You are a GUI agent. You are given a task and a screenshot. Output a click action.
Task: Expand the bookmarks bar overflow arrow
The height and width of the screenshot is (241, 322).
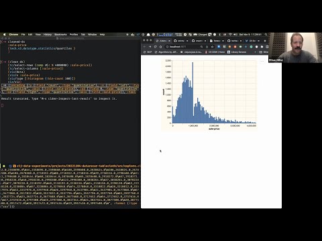(255, 52)
